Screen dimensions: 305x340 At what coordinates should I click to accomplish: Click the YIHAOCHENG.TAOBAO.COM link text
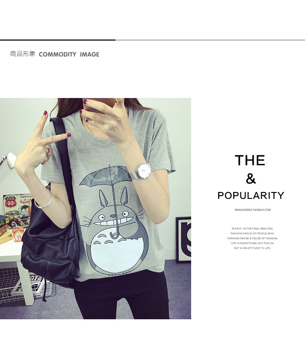click(x=252, y=210)
